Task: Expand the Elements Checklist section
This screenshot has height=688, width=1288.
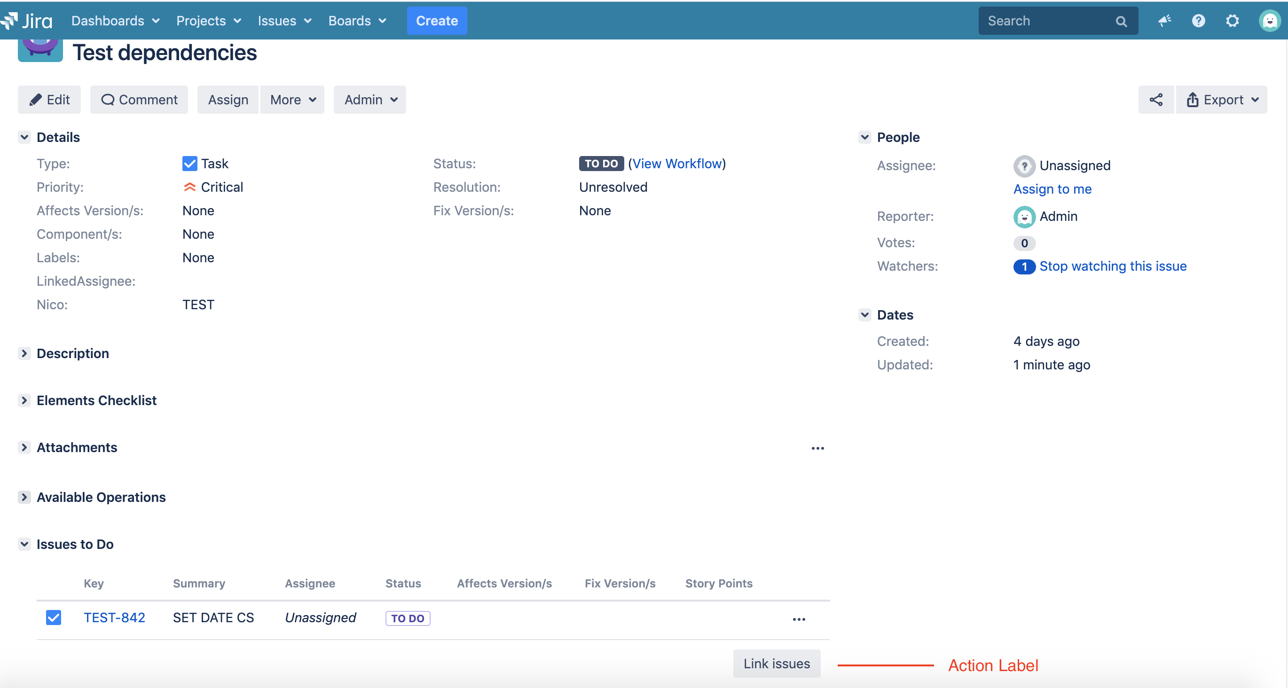Action: (24, 400)
